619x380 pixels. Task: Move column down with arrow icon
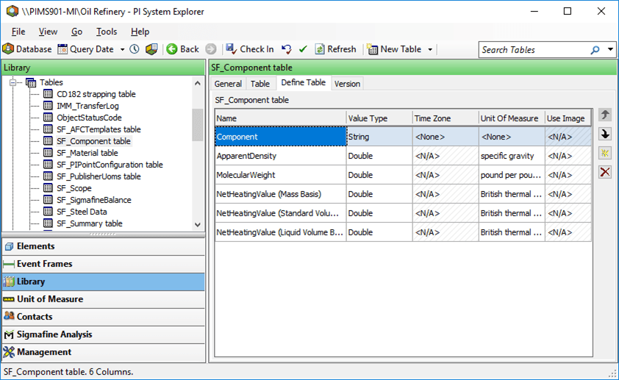[x=605, y=135]
